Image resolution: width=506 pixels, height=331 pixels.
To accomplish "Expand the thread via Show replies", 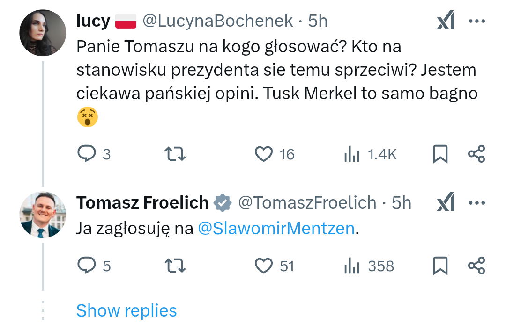I will (126, 310).
